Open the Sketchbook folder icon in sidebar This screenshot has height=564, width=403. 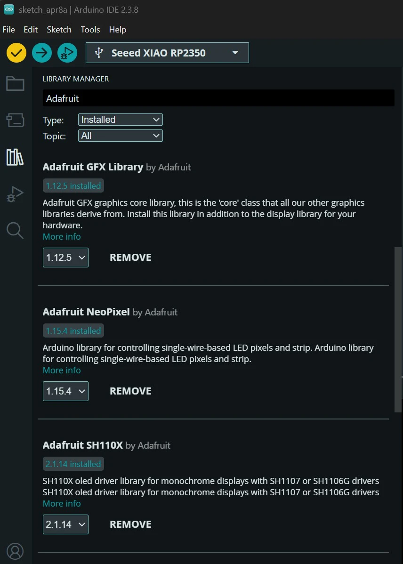click(x=15, y=83)
